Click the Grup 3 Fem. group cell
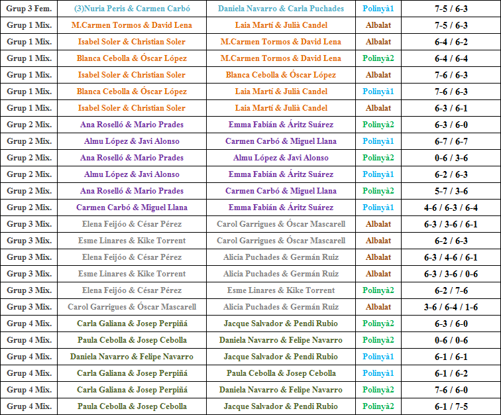 [29, 9]
